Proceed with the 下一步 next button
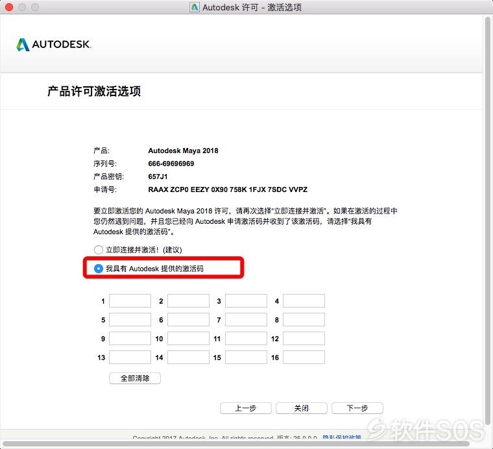The image size is (493, 449). click(357, 408)
